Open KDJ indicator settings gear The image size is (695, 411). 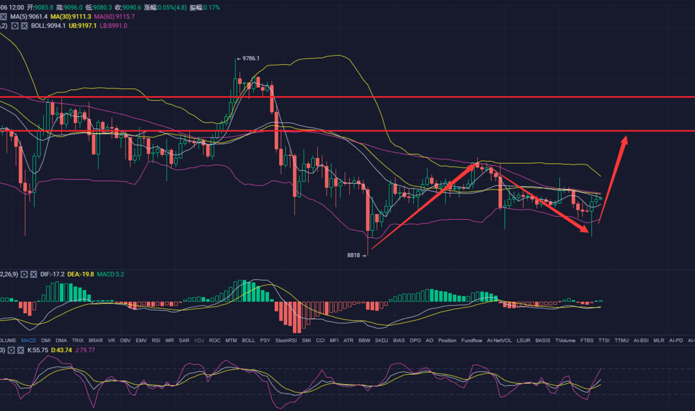click(11, 350)
